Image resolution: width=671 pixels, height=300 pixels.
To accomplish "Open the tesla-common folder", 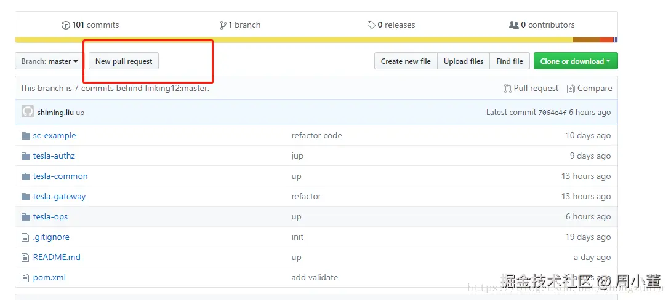I will pyautogui.click(x=60, y=176).
